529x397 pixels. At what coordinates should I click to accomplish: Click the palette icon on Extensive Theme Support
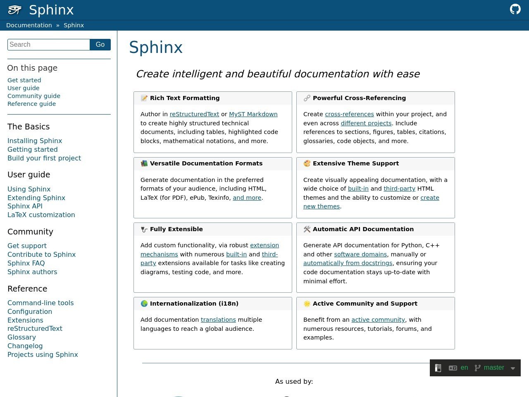(x=307, y=163)
